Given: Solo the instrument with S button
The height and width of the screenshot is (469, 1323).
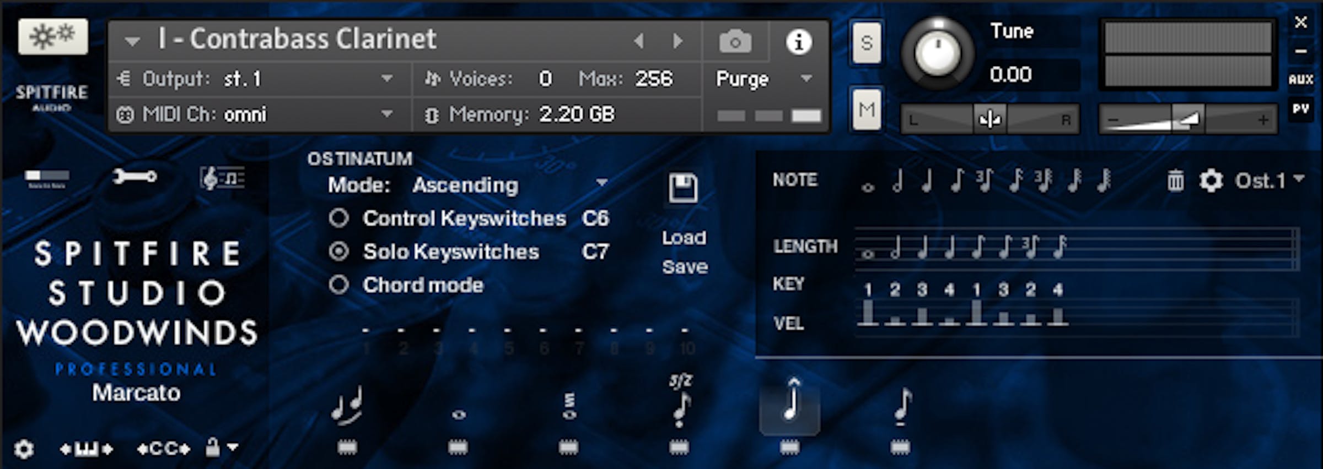Looking at the screenshot, I should 866,43.
